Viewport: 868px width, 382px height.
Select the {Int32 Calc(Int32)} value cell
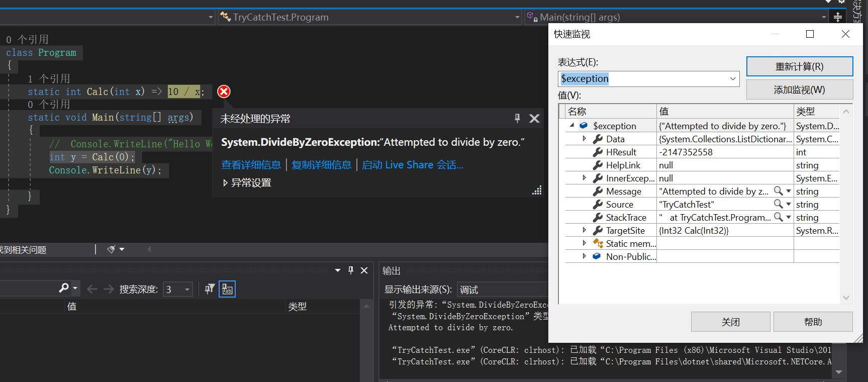(x=725, y=230)
